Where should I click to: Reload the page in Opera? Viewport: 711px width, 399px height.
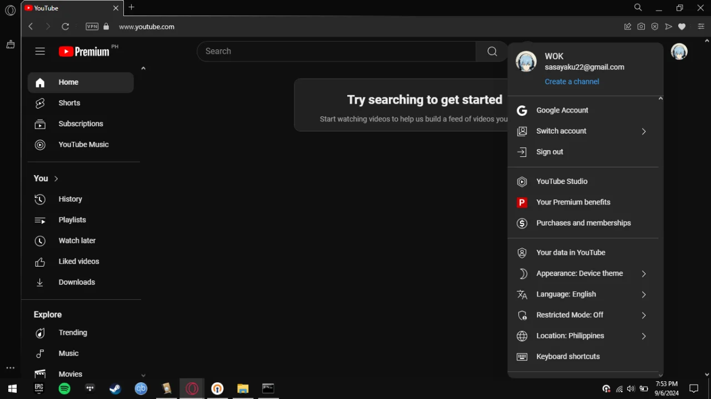coord(65,27)
